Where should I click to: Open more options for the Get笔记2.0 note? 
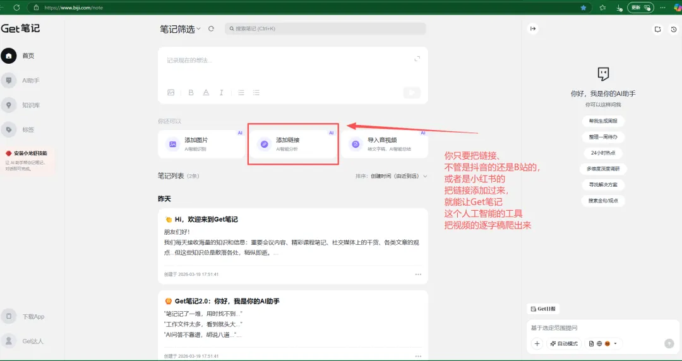pos(418,356)
